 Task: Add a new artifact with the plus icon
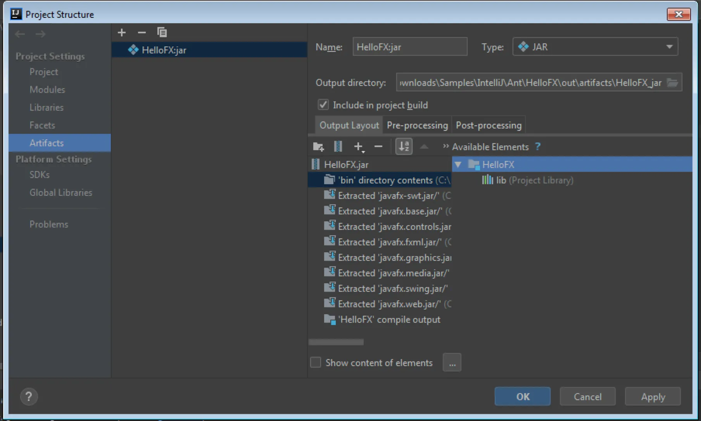122,33
